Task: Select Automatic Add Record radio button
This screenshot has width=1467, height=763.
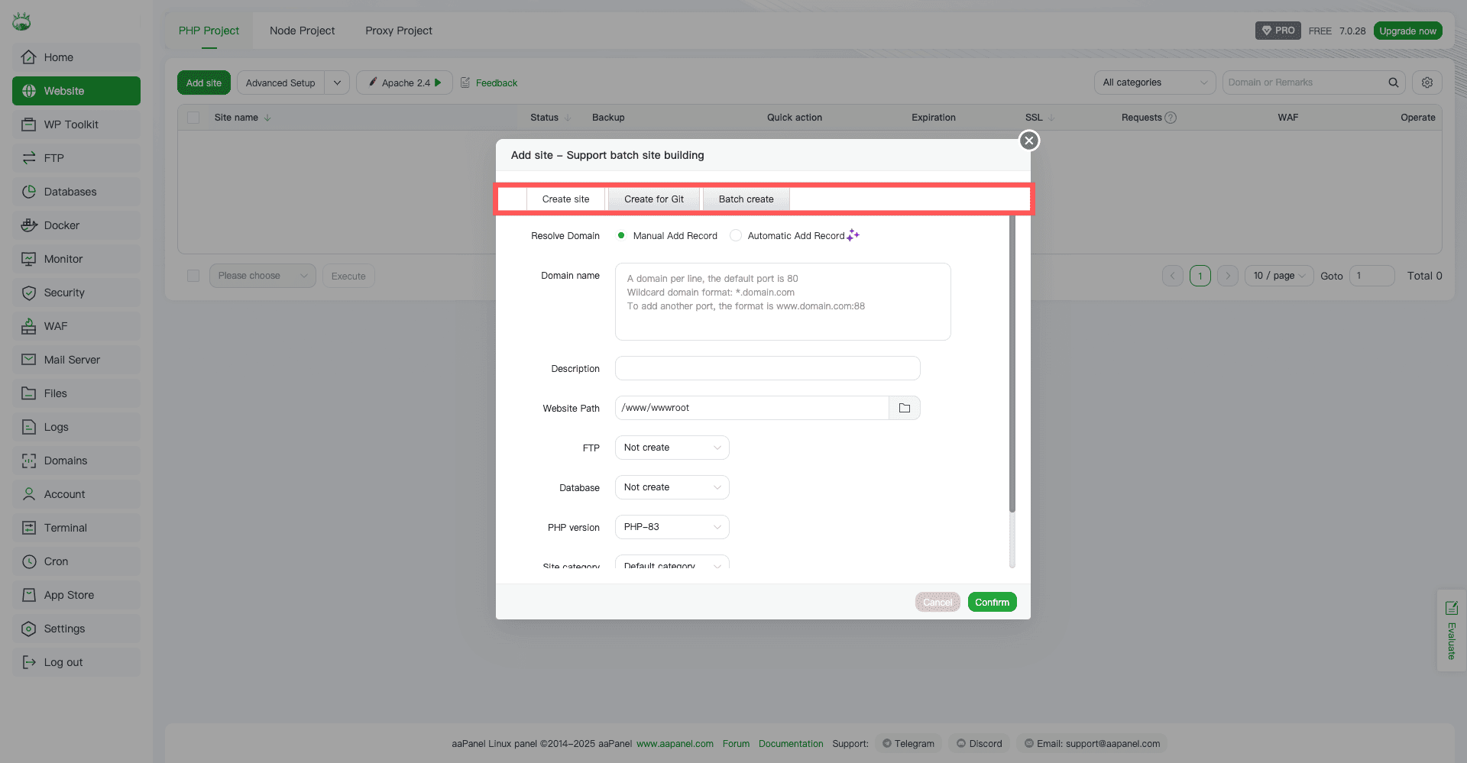Action: click(736, 236)
